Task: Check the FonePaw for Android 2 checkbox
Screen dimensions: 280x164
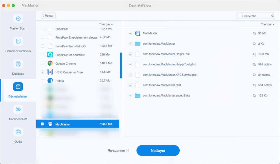Action: [42, 55]
